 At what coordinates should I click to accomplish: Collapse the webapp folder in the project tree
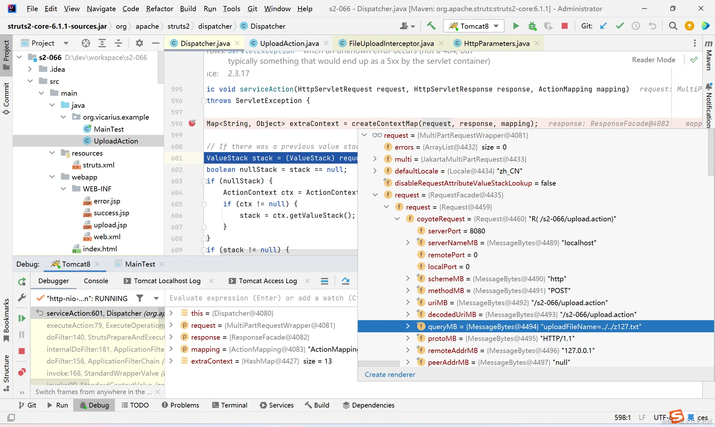52,177
